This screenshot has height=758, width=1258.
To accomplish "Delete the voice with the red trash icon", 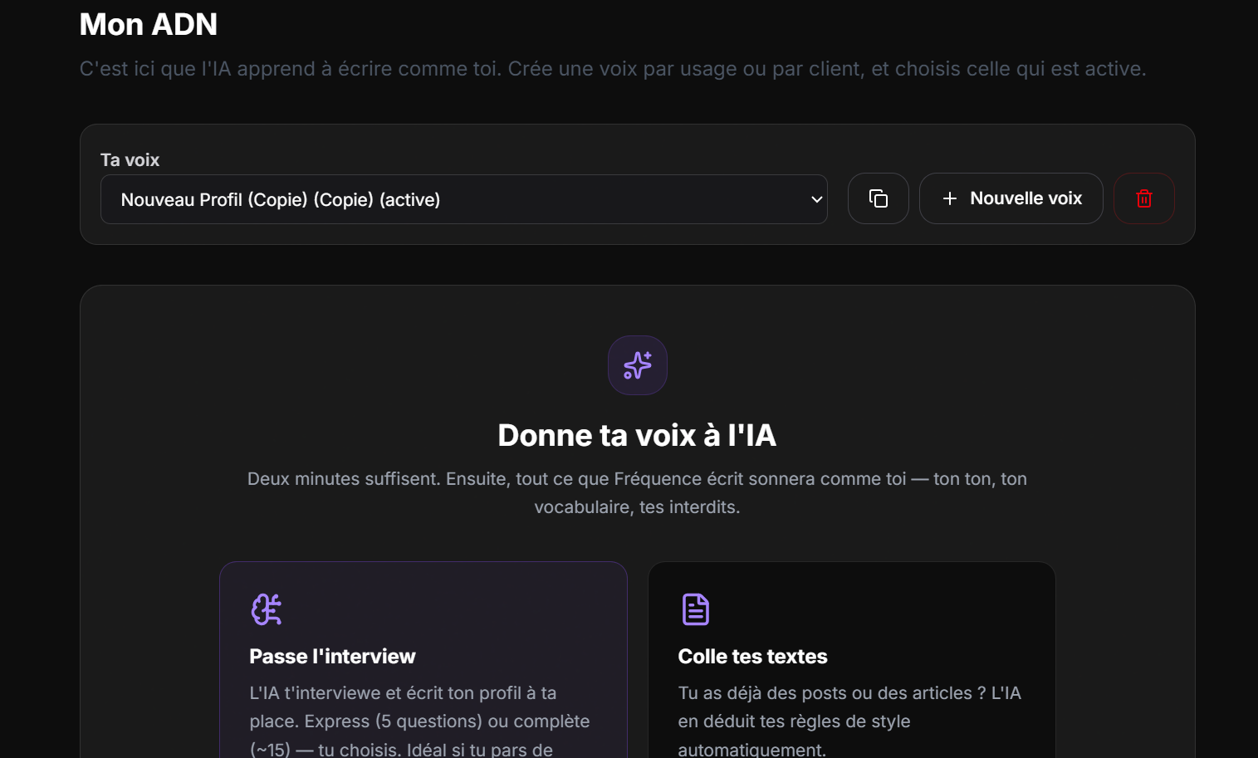I will tap(1143, 198).
